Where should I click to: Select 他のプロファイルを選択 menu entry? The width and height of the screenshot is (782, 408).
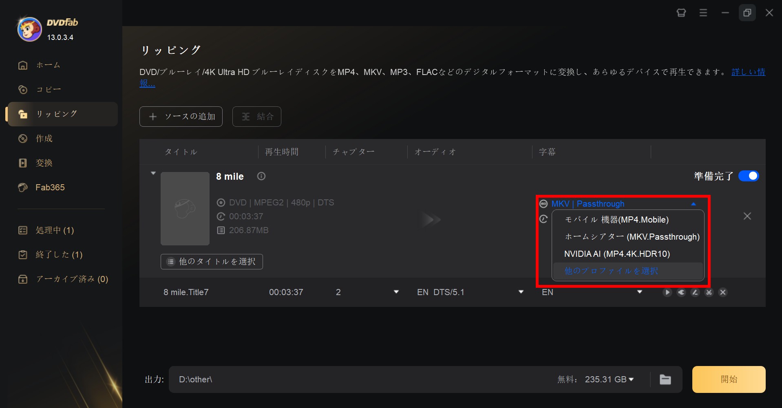(x=628, y=271)
